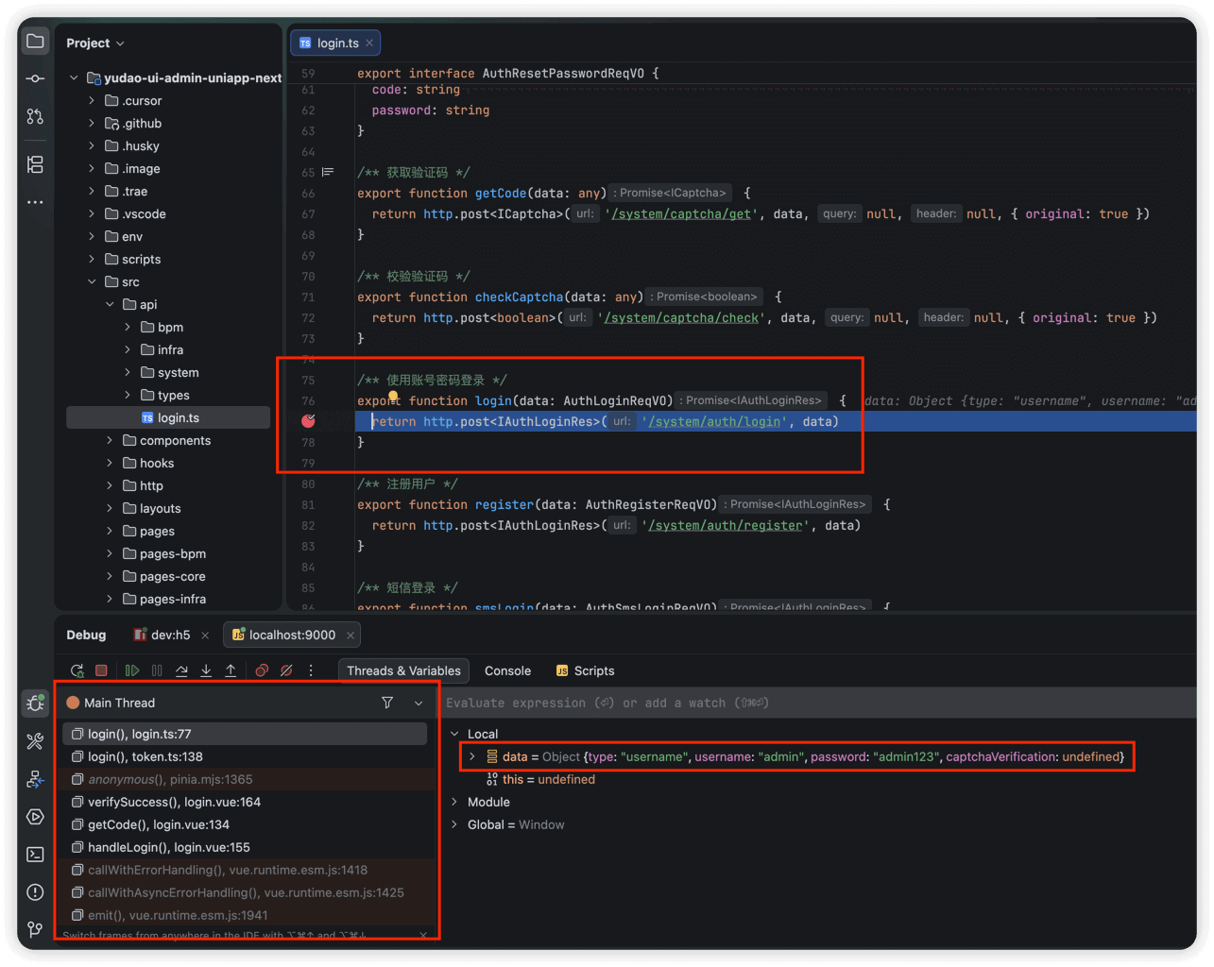Expand the data object variable
1214x967 pixels.
click(472, 756)
